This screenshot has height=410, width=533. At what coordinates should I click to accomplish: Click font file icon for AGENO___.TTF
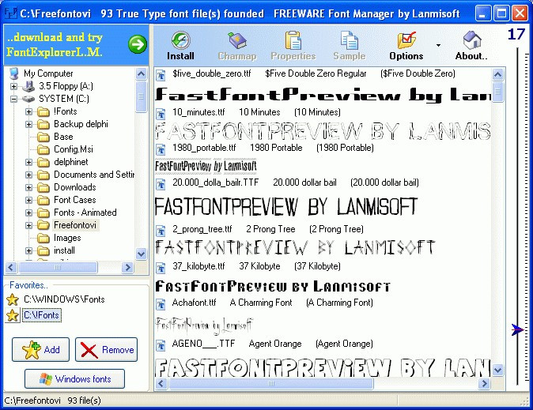161,344
